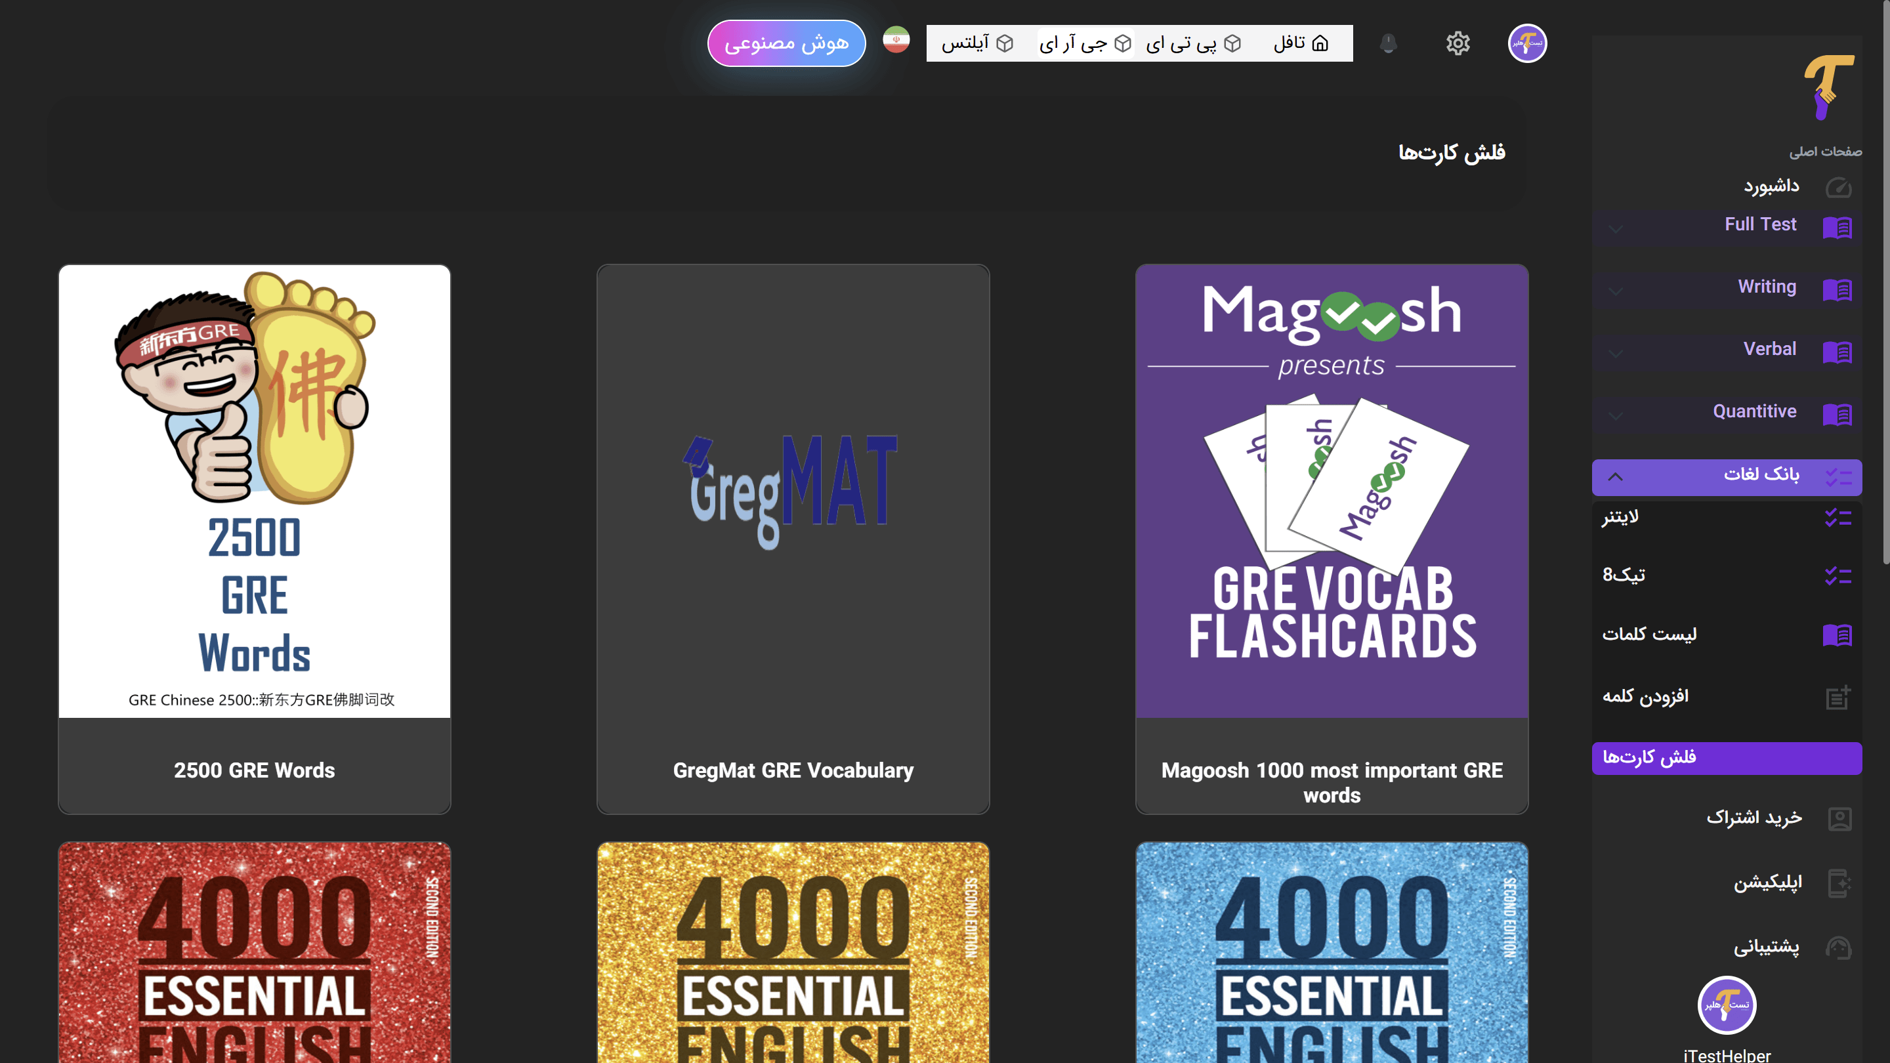Image resolution: width=1890 pixels, height=1063 pixels.
Task: Click the تیک8 checklist icon
Action: click(x=1839, y=575)
